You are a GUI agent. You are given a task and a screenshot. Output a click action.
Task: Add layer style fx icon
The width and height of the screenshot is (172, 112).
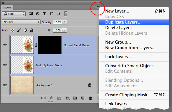coord(51,98)
